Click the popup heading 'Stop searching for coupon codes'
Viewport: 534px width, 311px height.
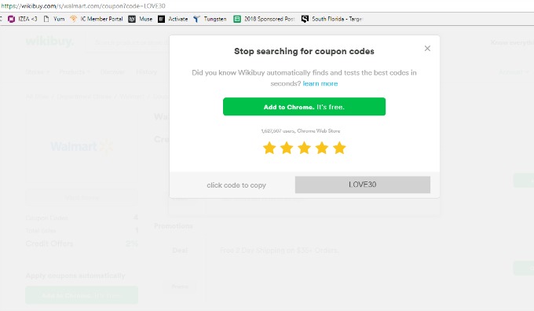(x=304, y=51)
